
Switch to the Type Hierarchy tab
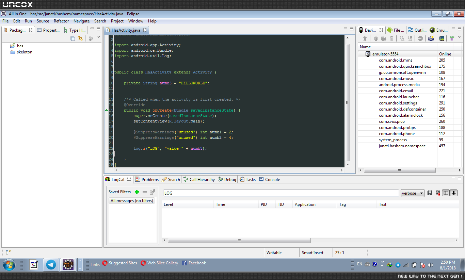(x=75, y=30)
